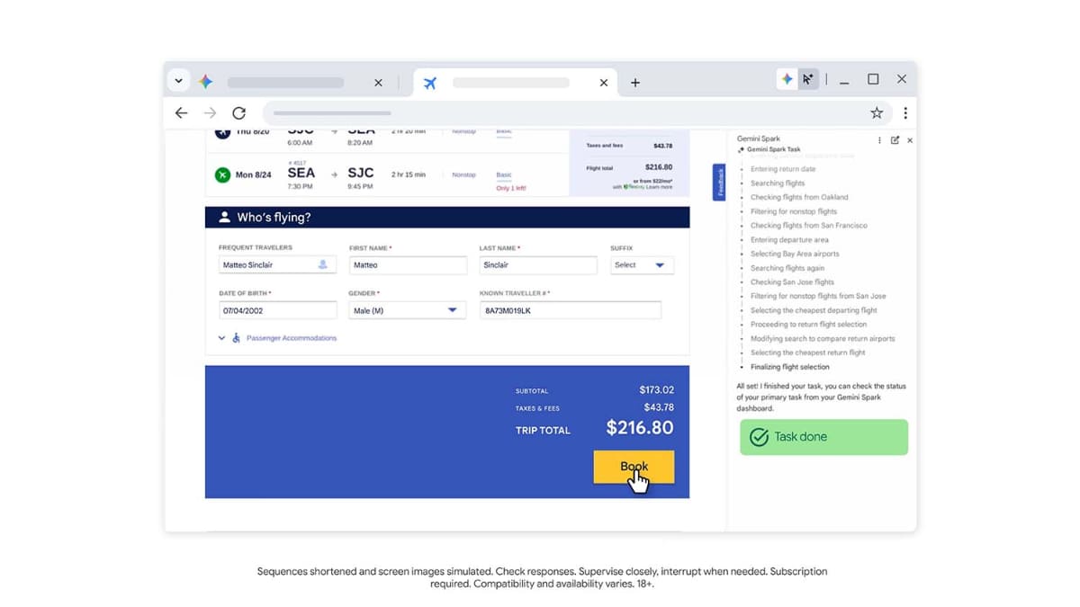
Task: Reload the current page
Action: coord(238,113)
